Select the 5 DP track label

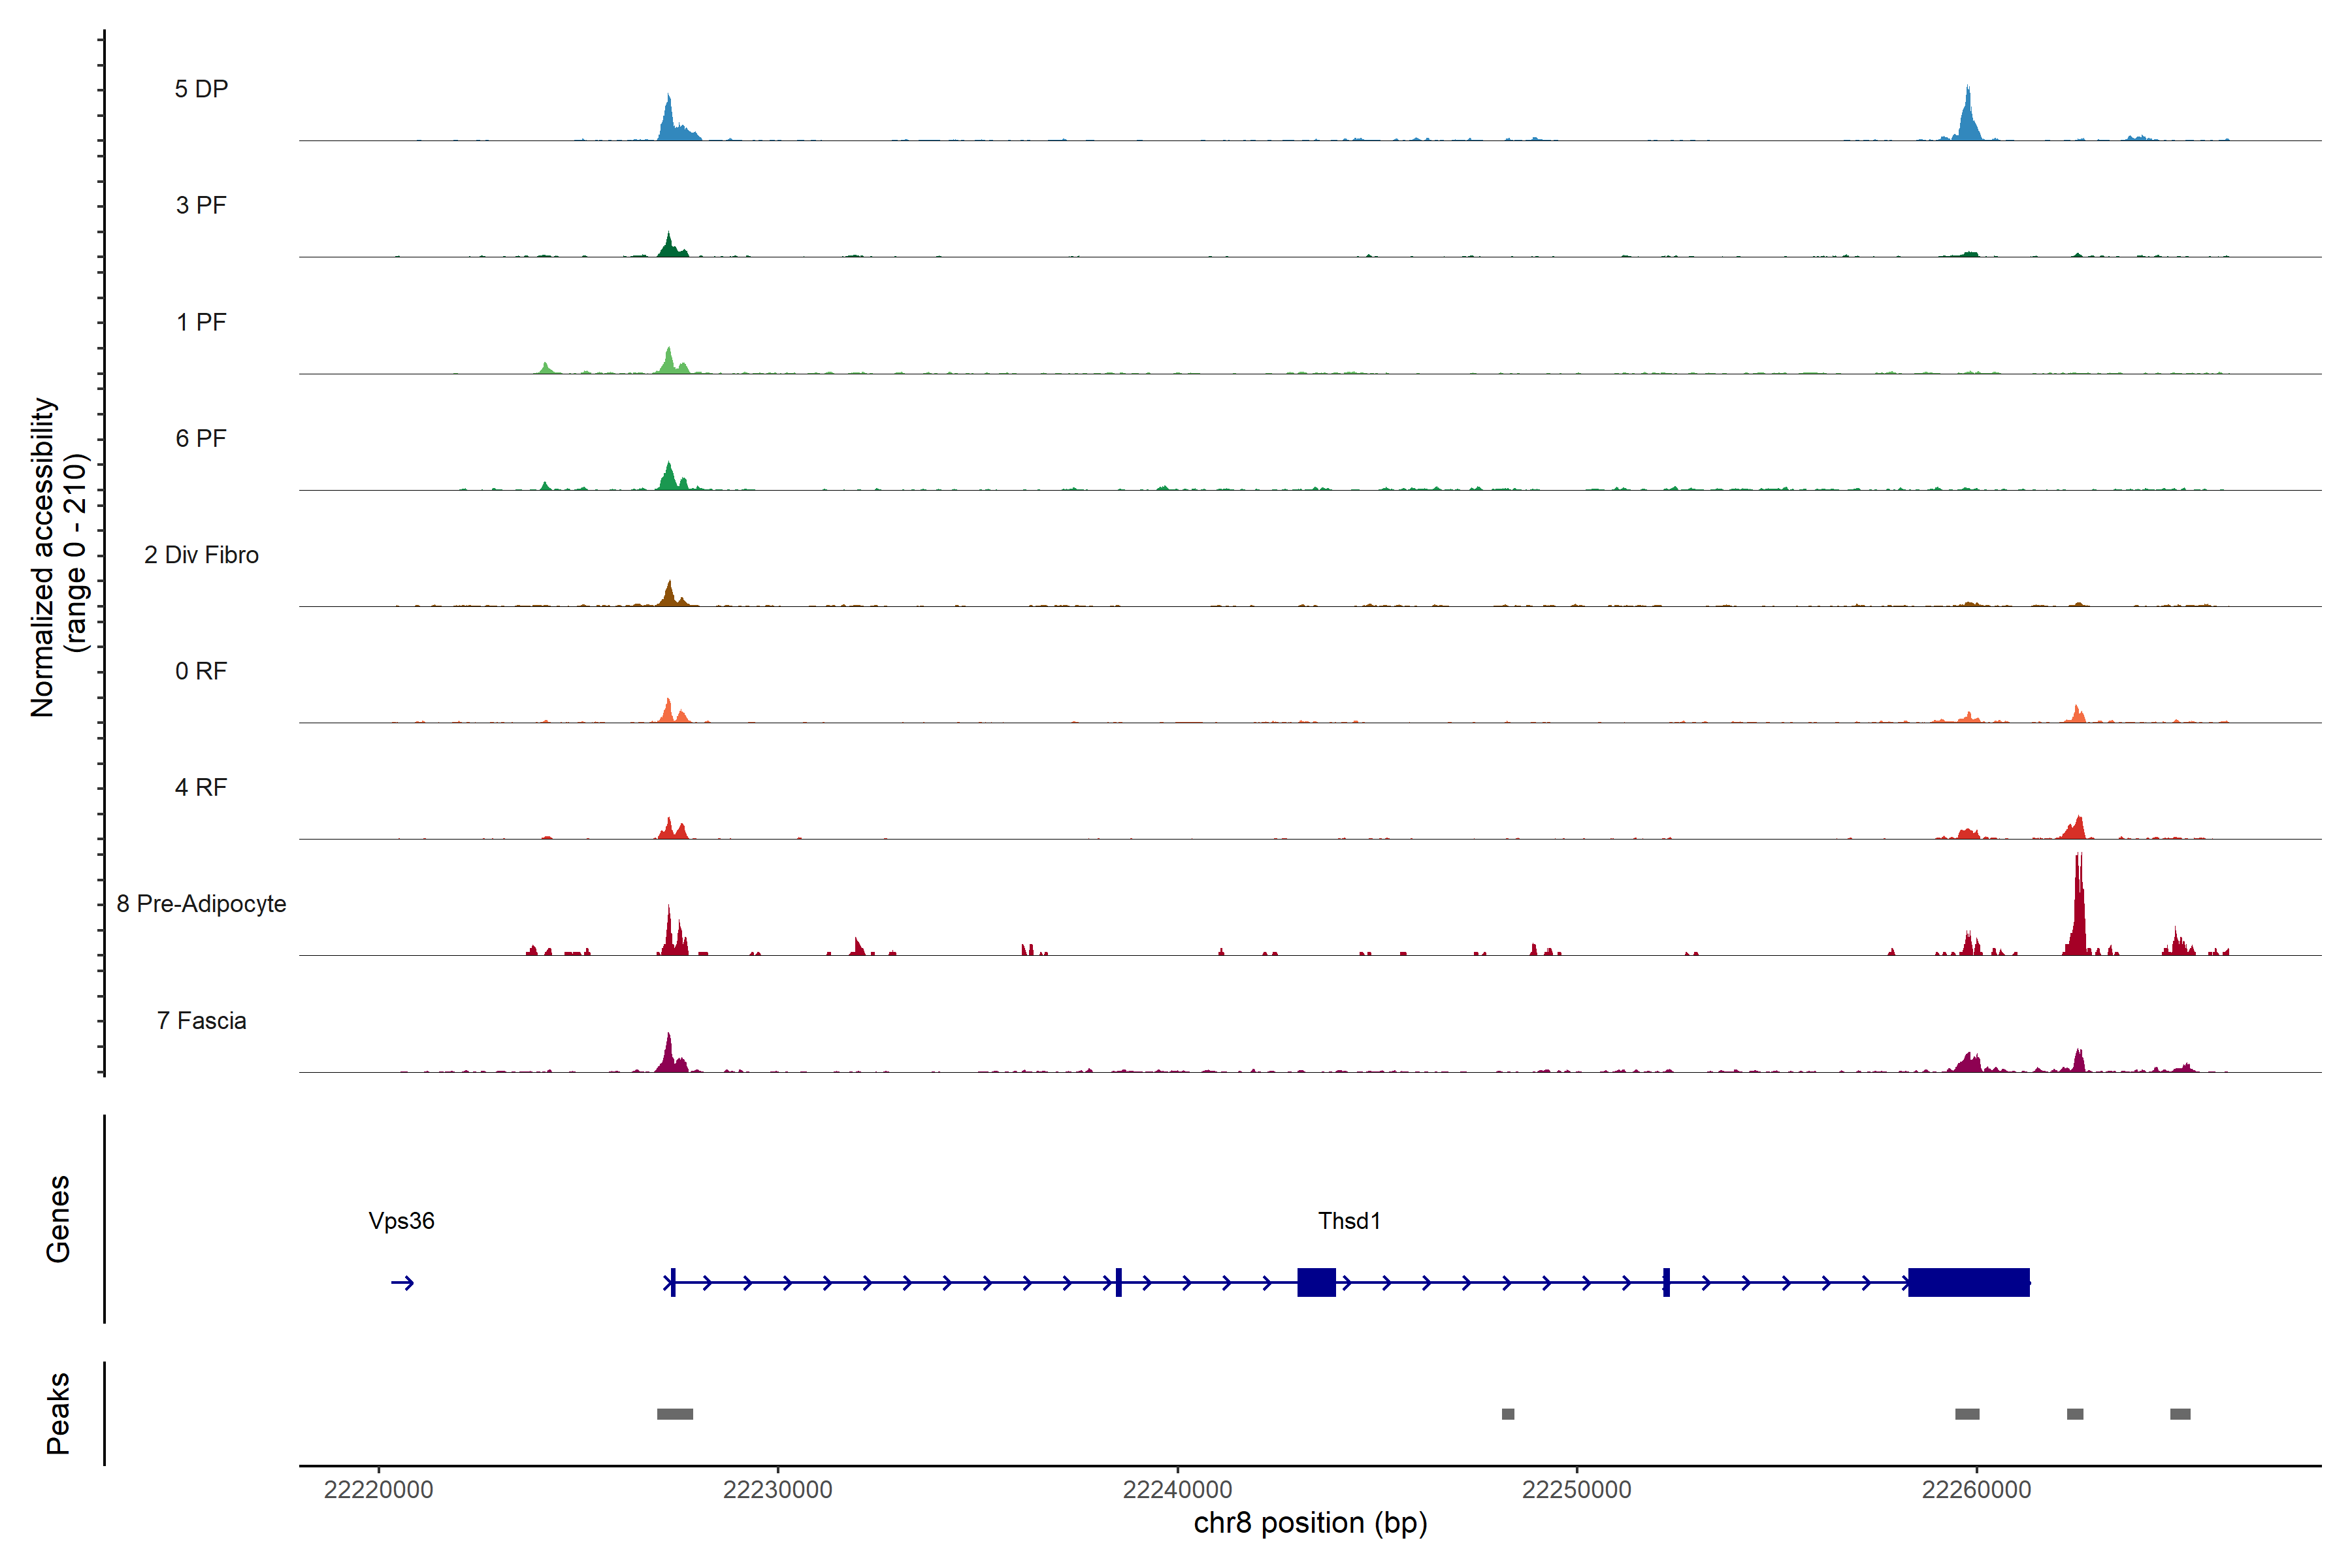click(201, 89)
